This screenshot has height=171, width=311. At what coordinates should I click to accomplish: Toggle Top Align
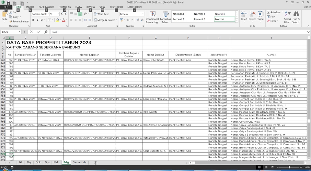click(x=71, y=14)
